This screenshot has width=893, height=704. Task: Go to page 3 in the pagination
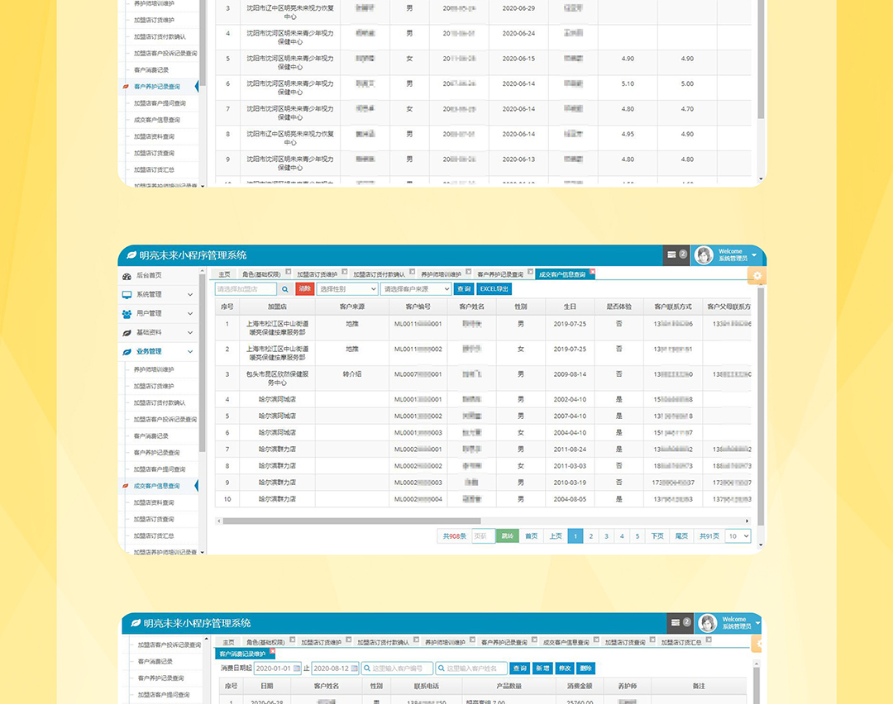[x=607, y=536]
